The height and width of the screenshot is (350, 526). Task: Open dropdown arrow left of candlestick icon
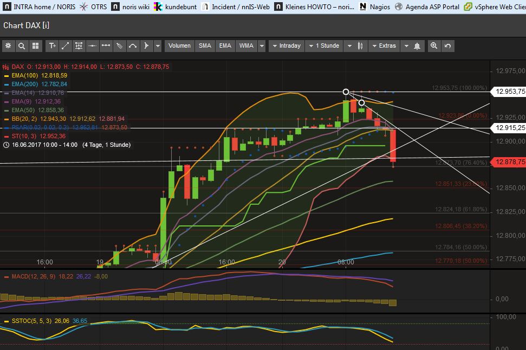coord(349,46)
